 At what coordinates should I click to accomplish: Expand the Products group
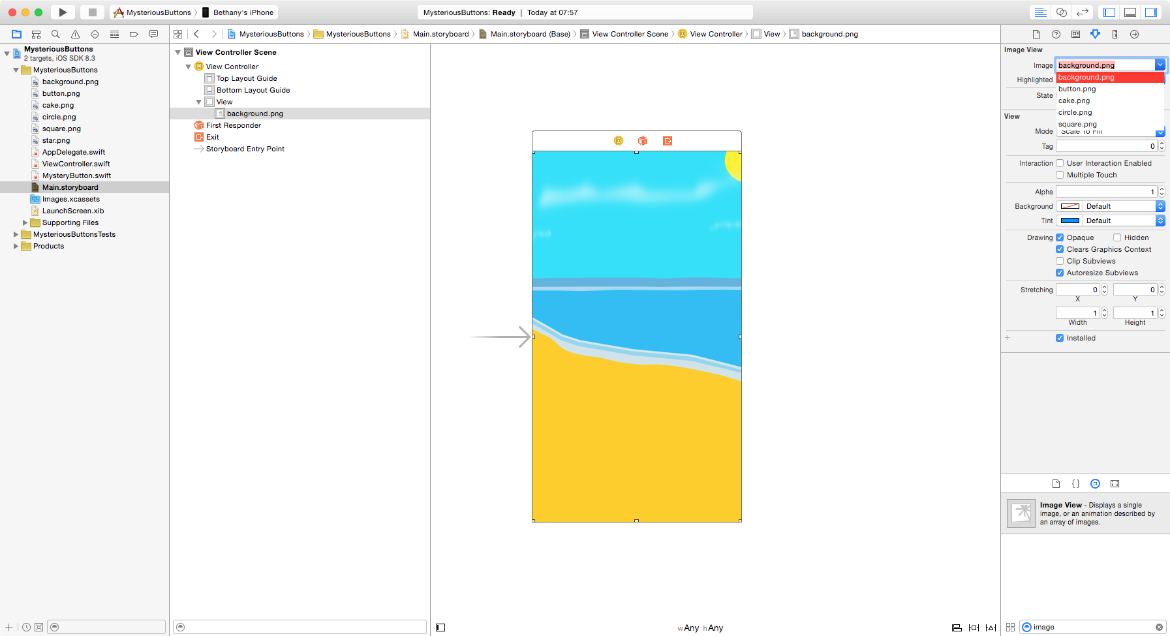16,246
